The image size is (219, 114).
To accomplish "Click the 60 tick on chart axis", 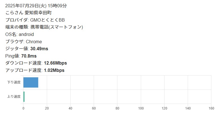I will tap(94, 108).
